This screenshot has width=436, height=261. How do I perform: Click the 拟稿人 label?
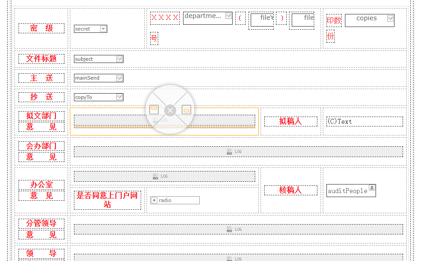coord(290,121)
